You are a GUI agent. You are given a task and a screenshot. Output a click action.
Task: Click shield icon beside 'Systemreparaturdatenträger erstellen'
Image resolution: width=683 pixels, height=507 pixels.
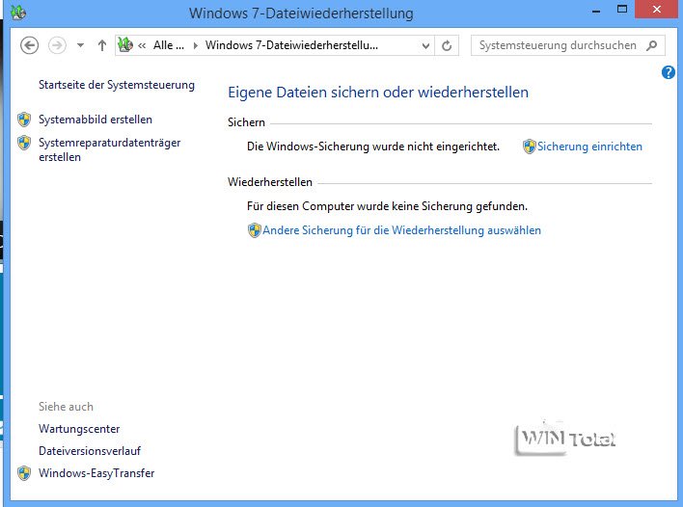(24, 143)
